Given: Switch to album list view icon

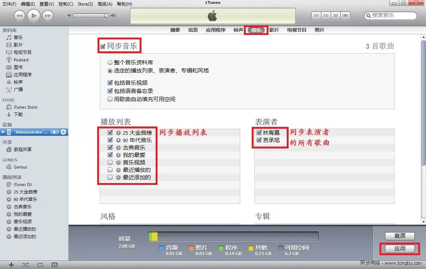Looking at the screenshot, I should click(326, 16).
